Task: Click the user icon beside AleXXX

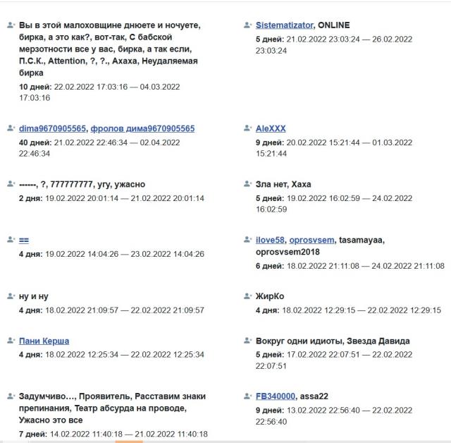Action: pos(247,128)
